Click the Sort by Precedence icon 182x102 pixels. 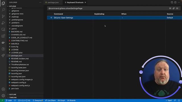[x=174, y=8]
